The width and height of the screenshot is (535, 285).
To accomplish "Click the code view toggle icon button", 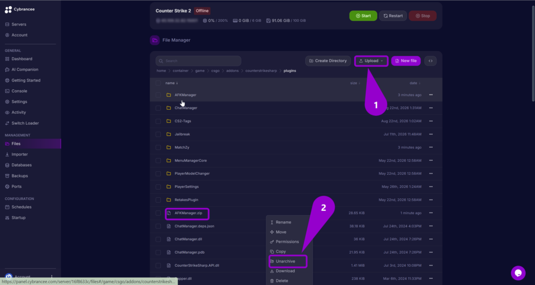I will click(431, 61).
